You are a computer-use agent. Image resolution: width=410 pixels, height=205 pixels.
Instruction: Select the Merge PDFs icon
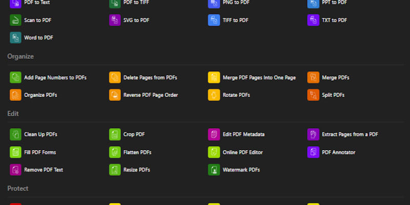coord(313,77)
